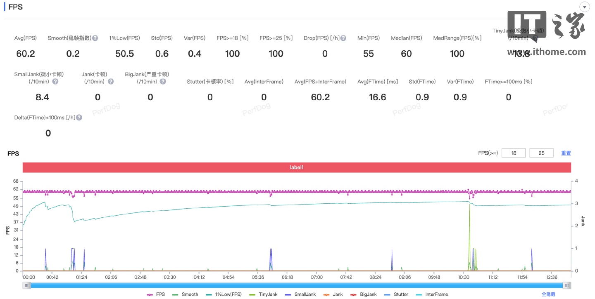The height and width of the screenshot is (299, 595).
Task: Toggle FPS series in chart legend
Action: 156,294
